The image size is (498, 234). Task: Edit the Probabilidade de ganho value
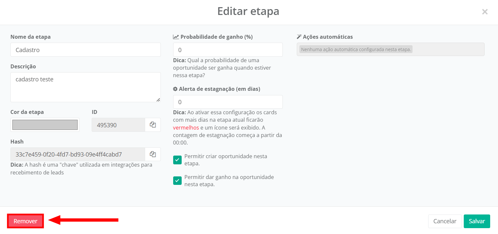click(x=228, y=50)
